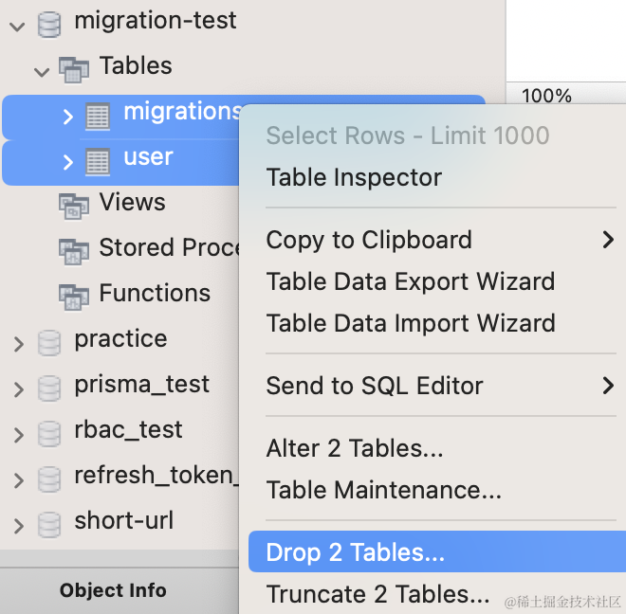Expand the prisma_test database
The image size is (626, 614).
[x=18, y=388]
